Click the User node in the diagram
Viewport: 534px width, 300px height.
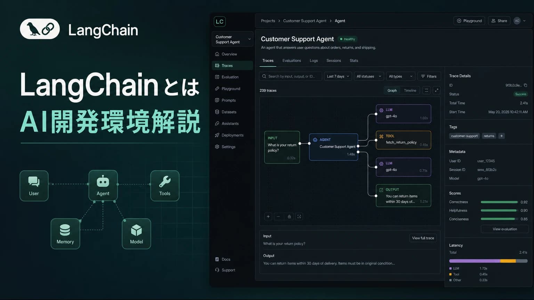[34, 186]
